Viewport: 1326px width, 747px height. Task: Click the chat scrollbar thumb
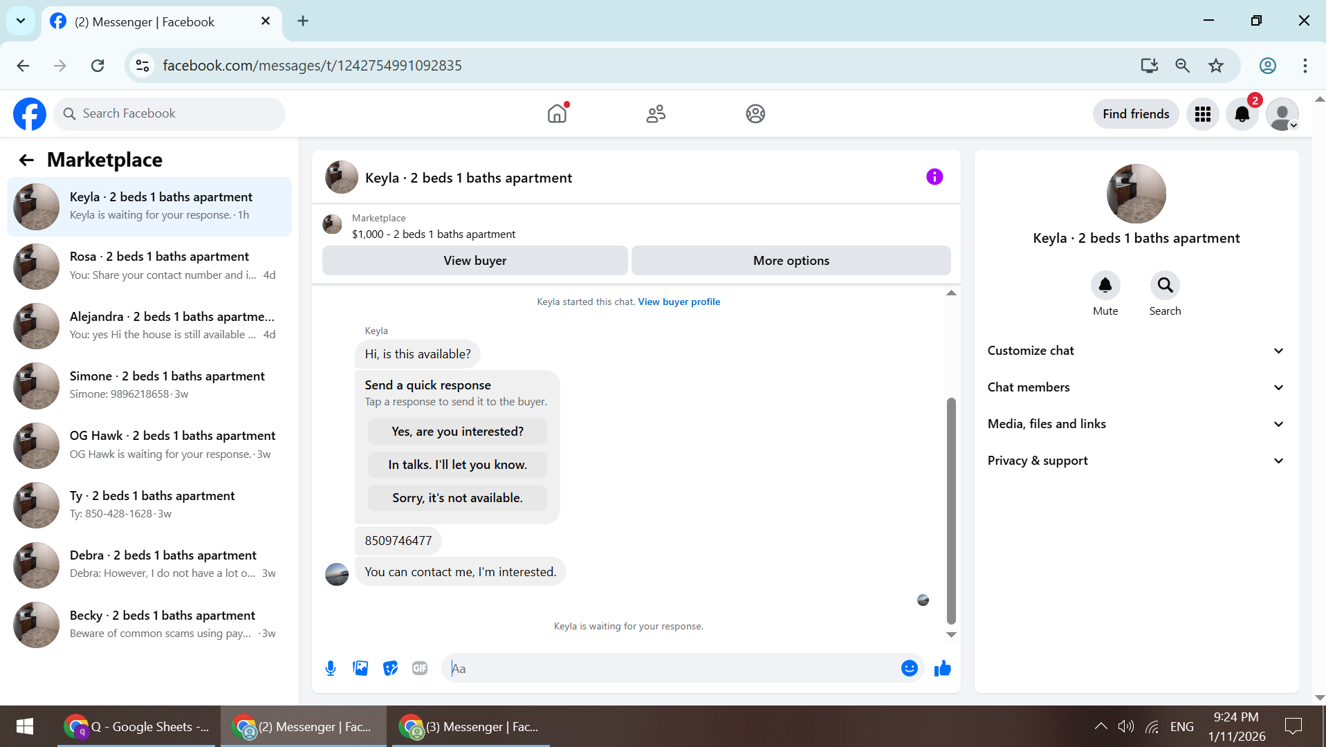coord(951,511)
